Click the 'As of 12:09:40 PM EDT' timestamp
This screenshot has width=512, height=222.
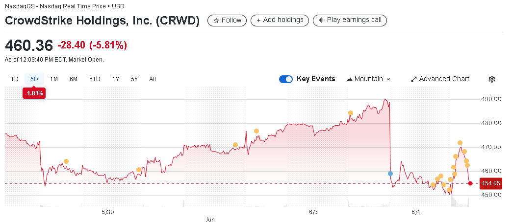[x=54, y=60]
